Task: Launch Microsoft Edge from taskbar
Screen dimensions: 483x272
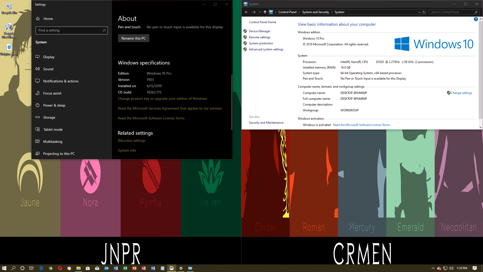Action: coord(41,268)
